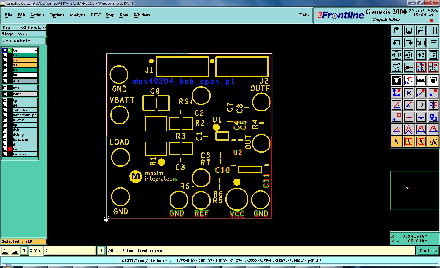The height and width of the screenshot is (268, 440).
Task: Select the polygon area select tool
Action: [x=421, y=142]
